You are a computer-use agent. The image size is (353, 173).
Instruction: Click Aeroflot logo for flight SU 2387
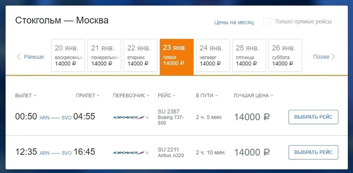coord(130,117)
